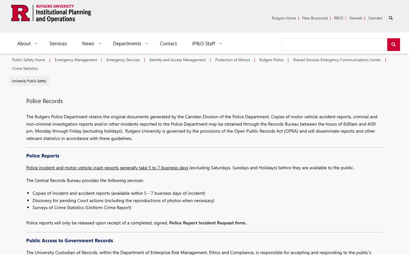
Task: Open the Newark campus link
Action: click(356, 18)
